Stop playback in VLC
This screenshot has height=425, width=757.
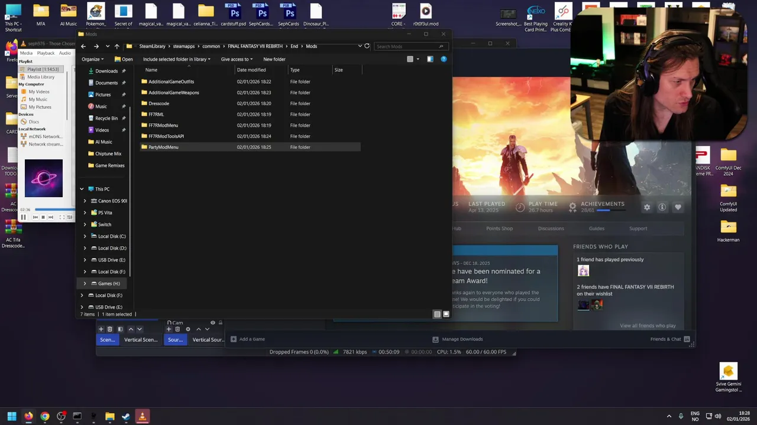(43, 217)
